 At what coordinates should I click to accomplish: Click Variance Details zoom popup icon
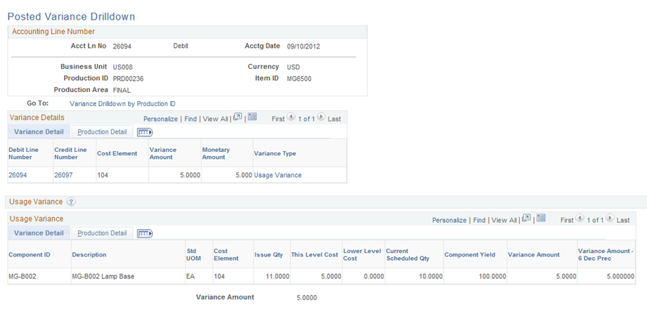[x=237, y=117]
